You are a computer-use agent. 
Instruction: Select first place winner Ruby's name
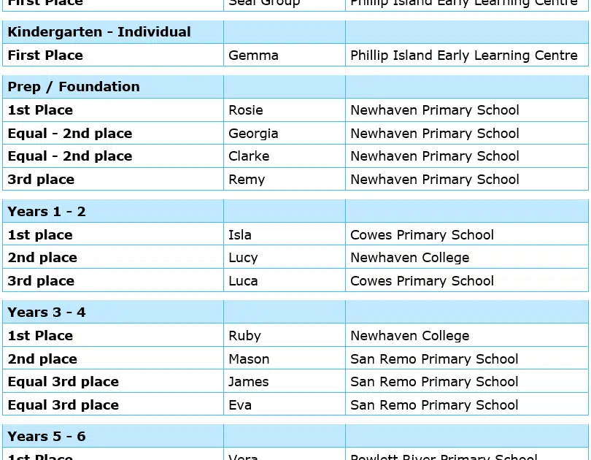(x=244, y=336)
